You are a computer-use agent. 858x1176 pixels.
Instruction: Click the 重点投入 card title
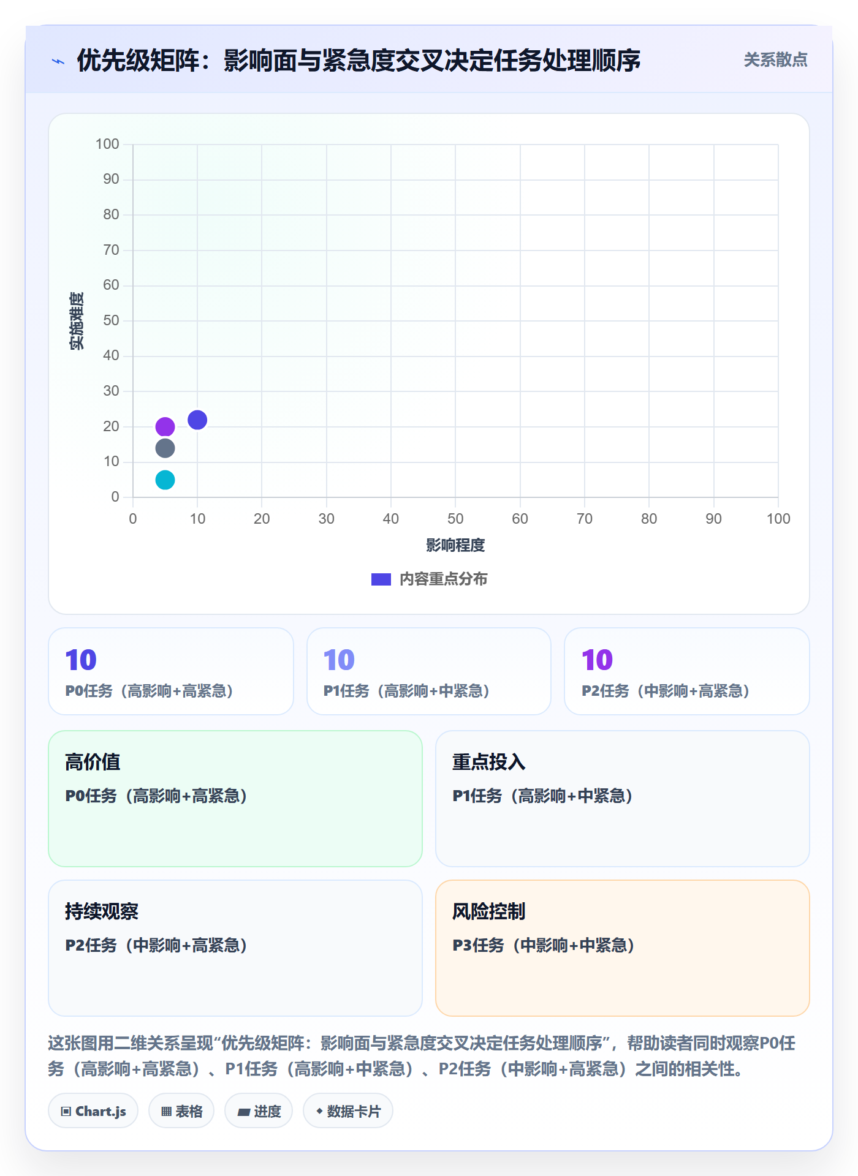489,762
